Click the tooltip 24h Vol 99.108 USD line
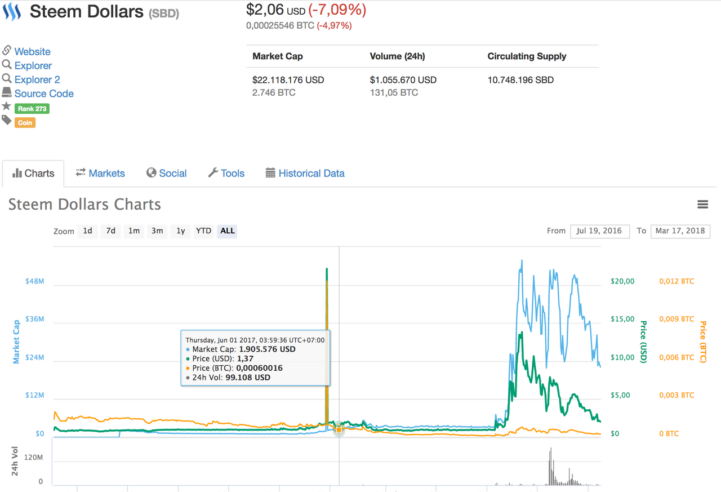 228,378
